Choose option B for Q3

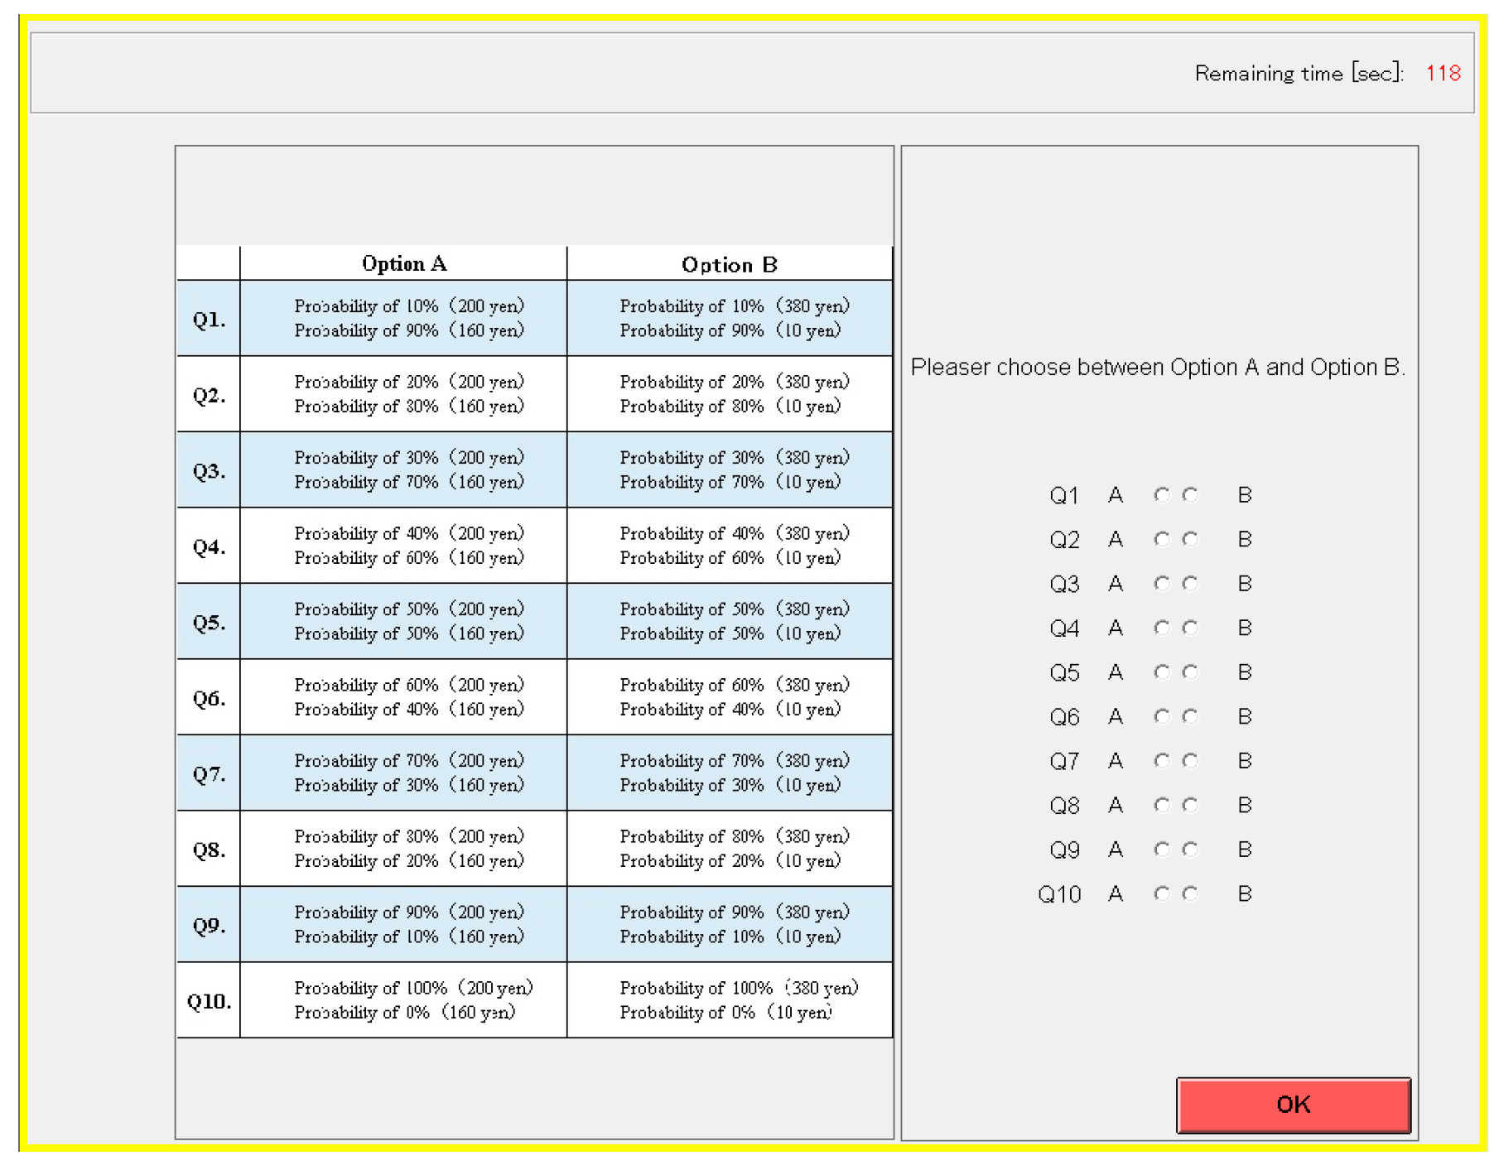[x=1190, y=584]
